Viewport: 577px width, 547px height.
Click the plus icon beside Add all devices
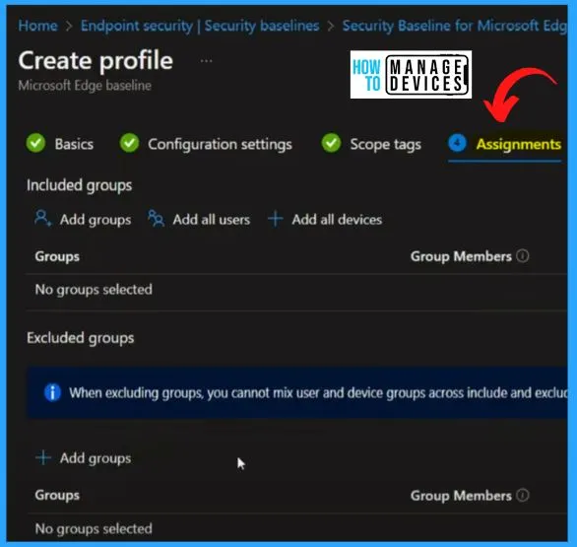(x=276, y=219)
